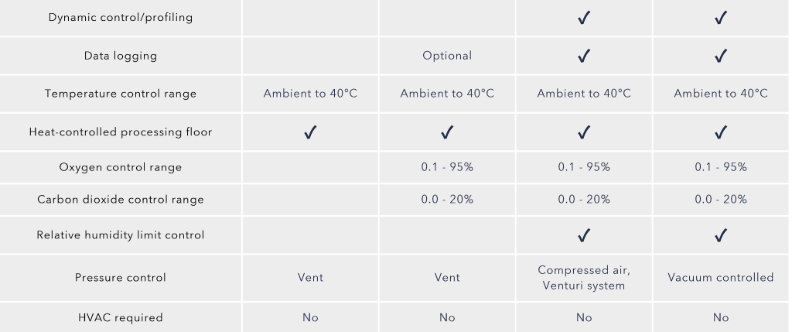
Task: Click the 'Pressure control' row label
Action: pos(121,277)
